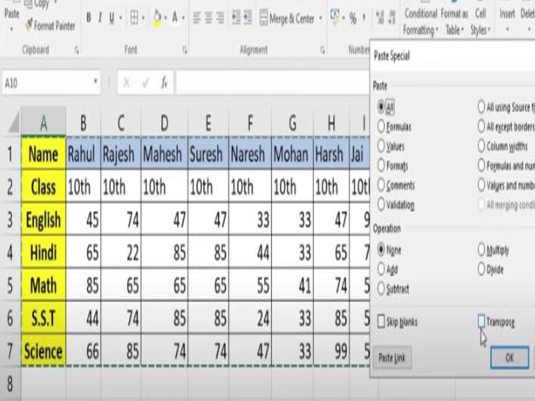Open the Cell Styles menu
This screenshot has width=535, height=401.
[480, 22]
